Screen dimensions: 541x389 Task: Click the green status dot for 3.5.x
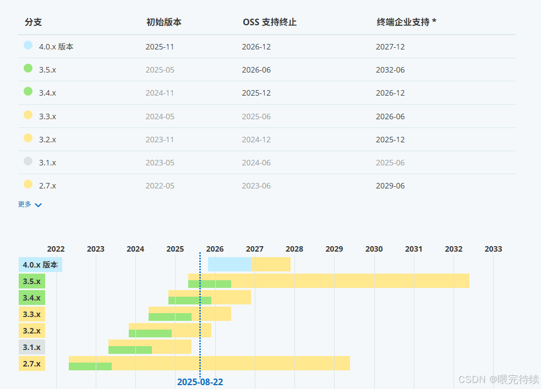pyautogui.click(x=28, y=68)
